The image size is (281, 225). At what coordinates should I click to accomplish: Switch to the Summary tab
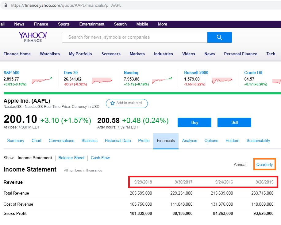pos(16,140)
